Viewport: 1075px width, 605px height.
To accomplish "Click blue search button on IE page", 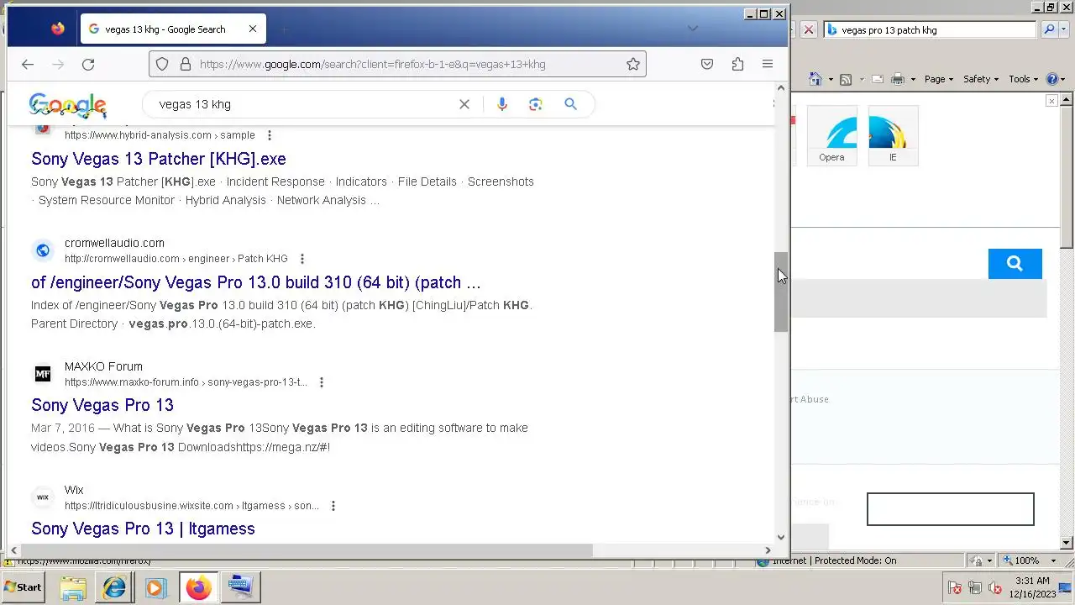I will pos(1015,264).
